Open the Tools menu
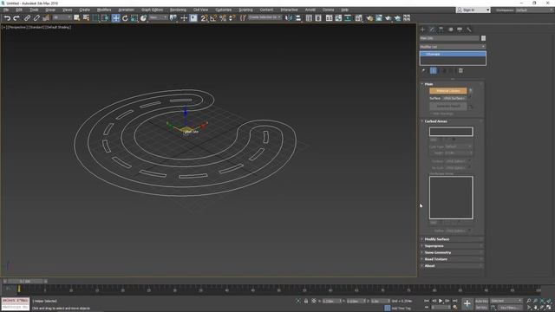 click(34, 10)
